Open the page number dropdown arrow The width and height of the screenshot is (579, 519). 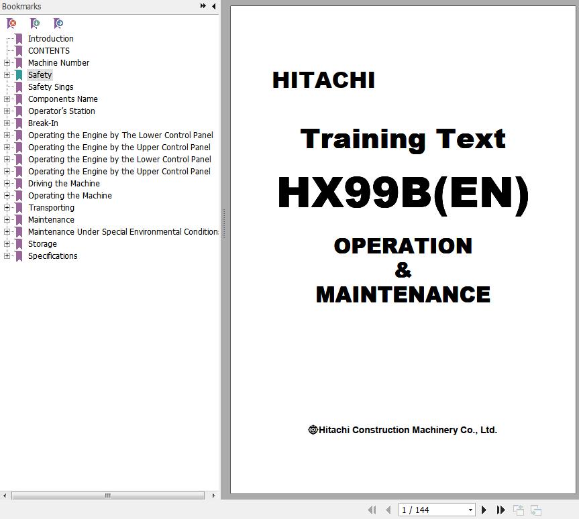pyautogui.click(x=470, y=510)
